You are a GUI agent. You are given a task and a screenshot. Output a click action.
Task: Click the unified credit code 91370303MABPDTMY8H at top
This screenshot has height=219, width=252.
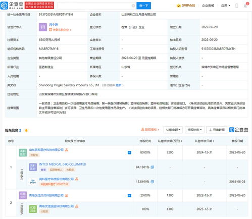click(x=56, y=15)
